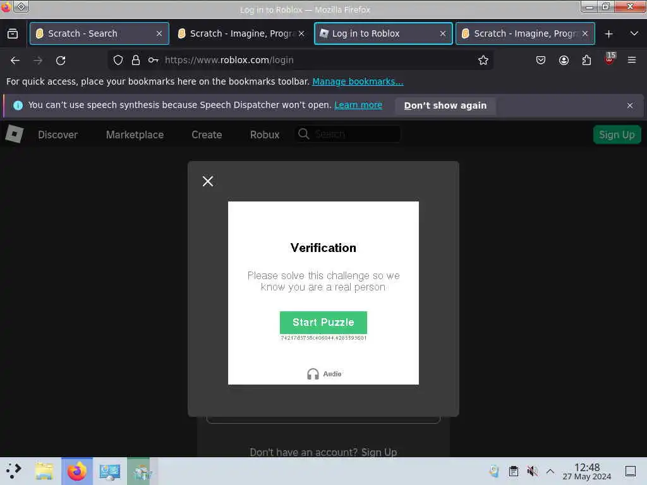Click the muted volume tray icon
Screen dimensions: 647x485
pyautogui.click(x=532, y=470)
